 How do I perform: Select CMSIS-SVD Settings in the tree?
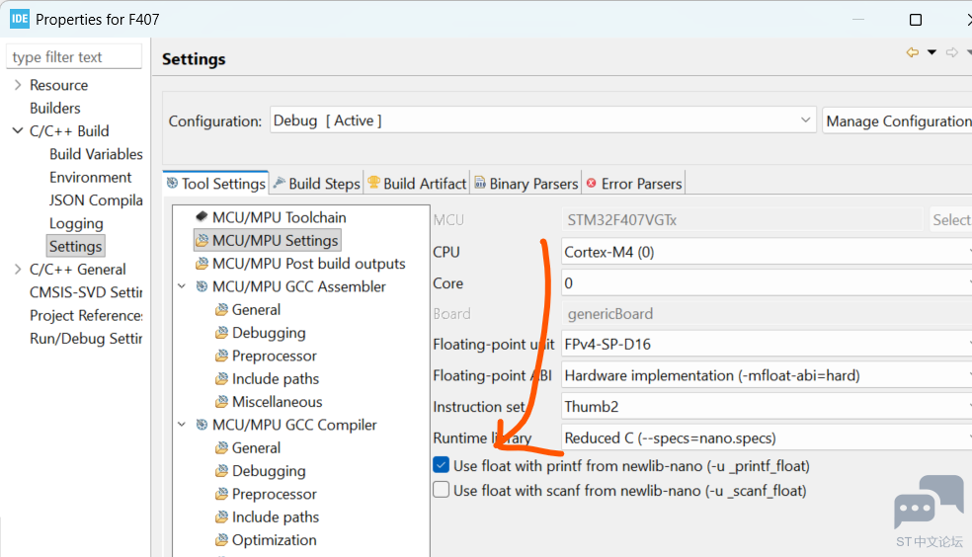tap(86, 291)
